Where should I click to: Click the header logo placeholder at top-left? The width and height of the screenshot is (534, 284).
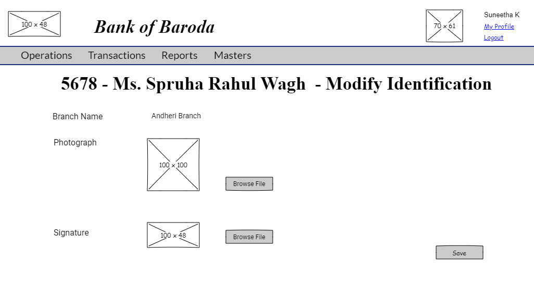click(x=34, y=24)
